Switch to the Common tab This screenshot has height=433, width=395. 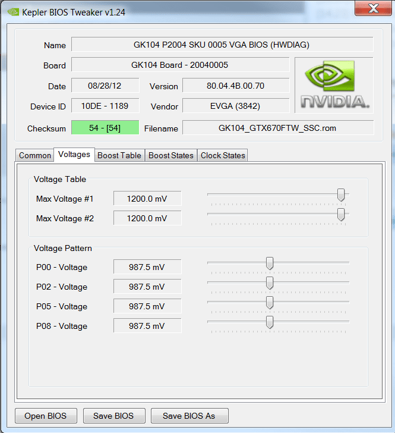pyautogui.click(x=35, y=155)
